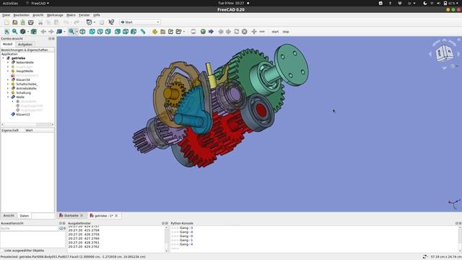The image size is (462, 260).
Task: Click the Draw Style icon
Action: 22,32
